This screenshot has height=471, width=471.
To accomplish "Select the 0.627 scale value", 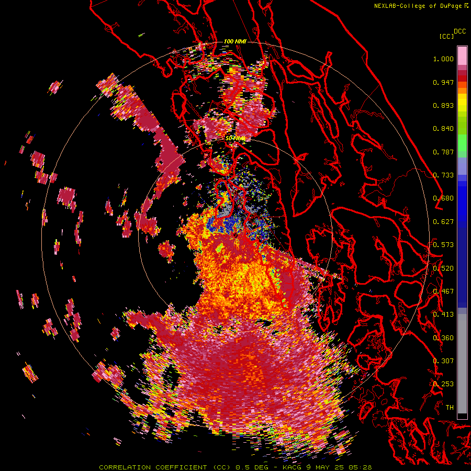I will pos(443,222).
